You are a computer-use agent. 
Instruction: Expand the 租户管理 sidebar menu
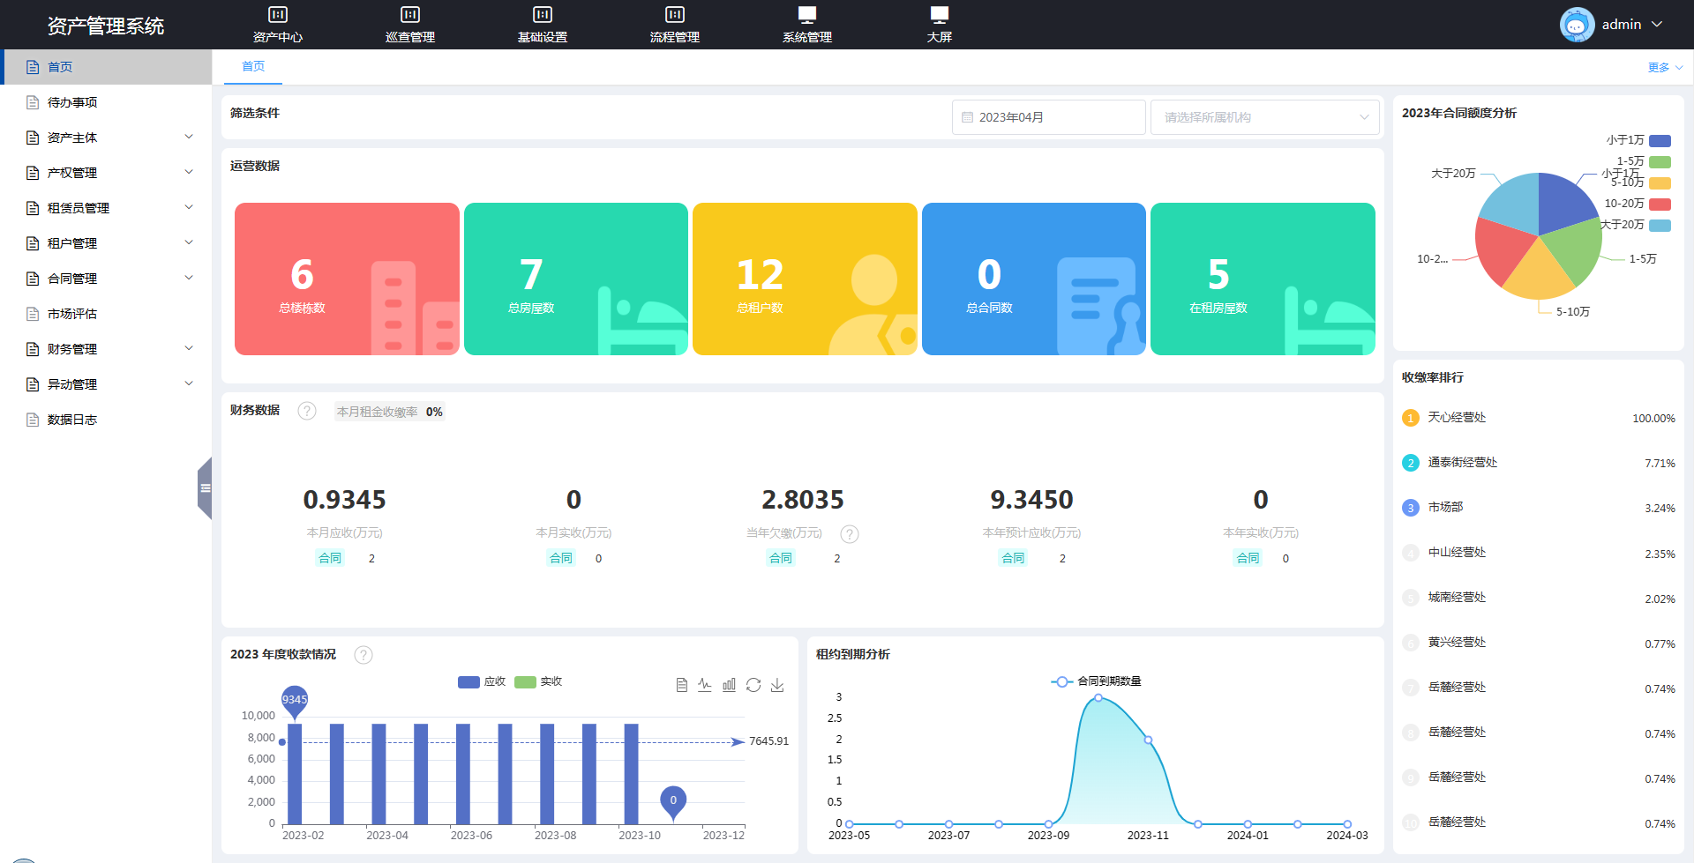(106, 243)
